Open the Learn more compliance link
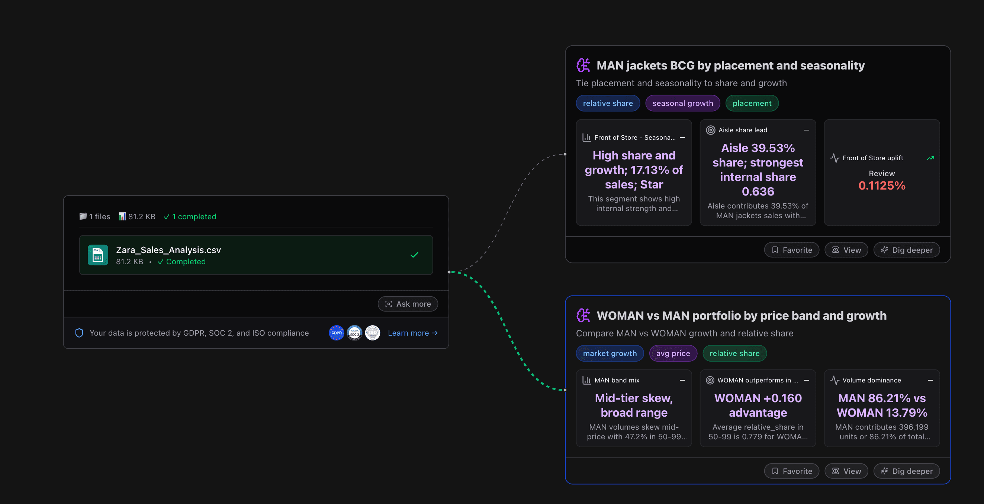The height and width of the screenshot is (504, 984). (x=412, y=333)
